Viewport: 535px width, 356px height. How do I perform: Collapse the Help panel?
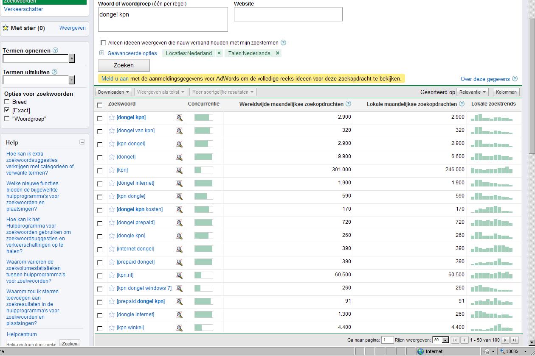82,142
